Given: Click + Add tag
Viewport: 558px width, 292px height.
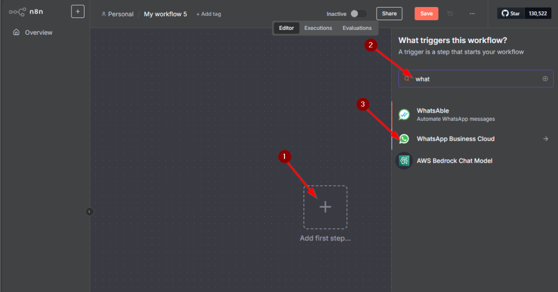Looking at the screenshot, I should pos(209,14).
